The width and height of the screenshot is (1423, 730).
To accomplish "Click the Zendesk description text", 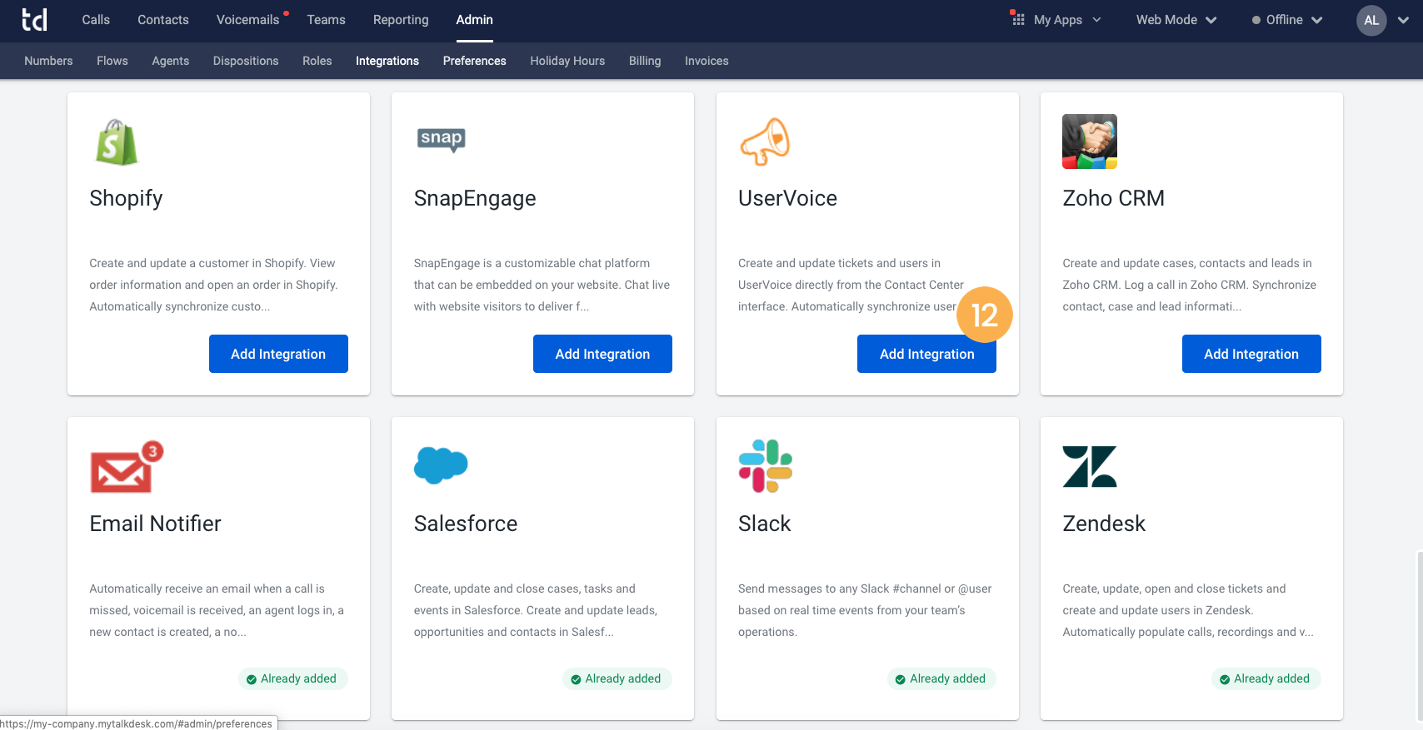I will (x=1187, y=610).
